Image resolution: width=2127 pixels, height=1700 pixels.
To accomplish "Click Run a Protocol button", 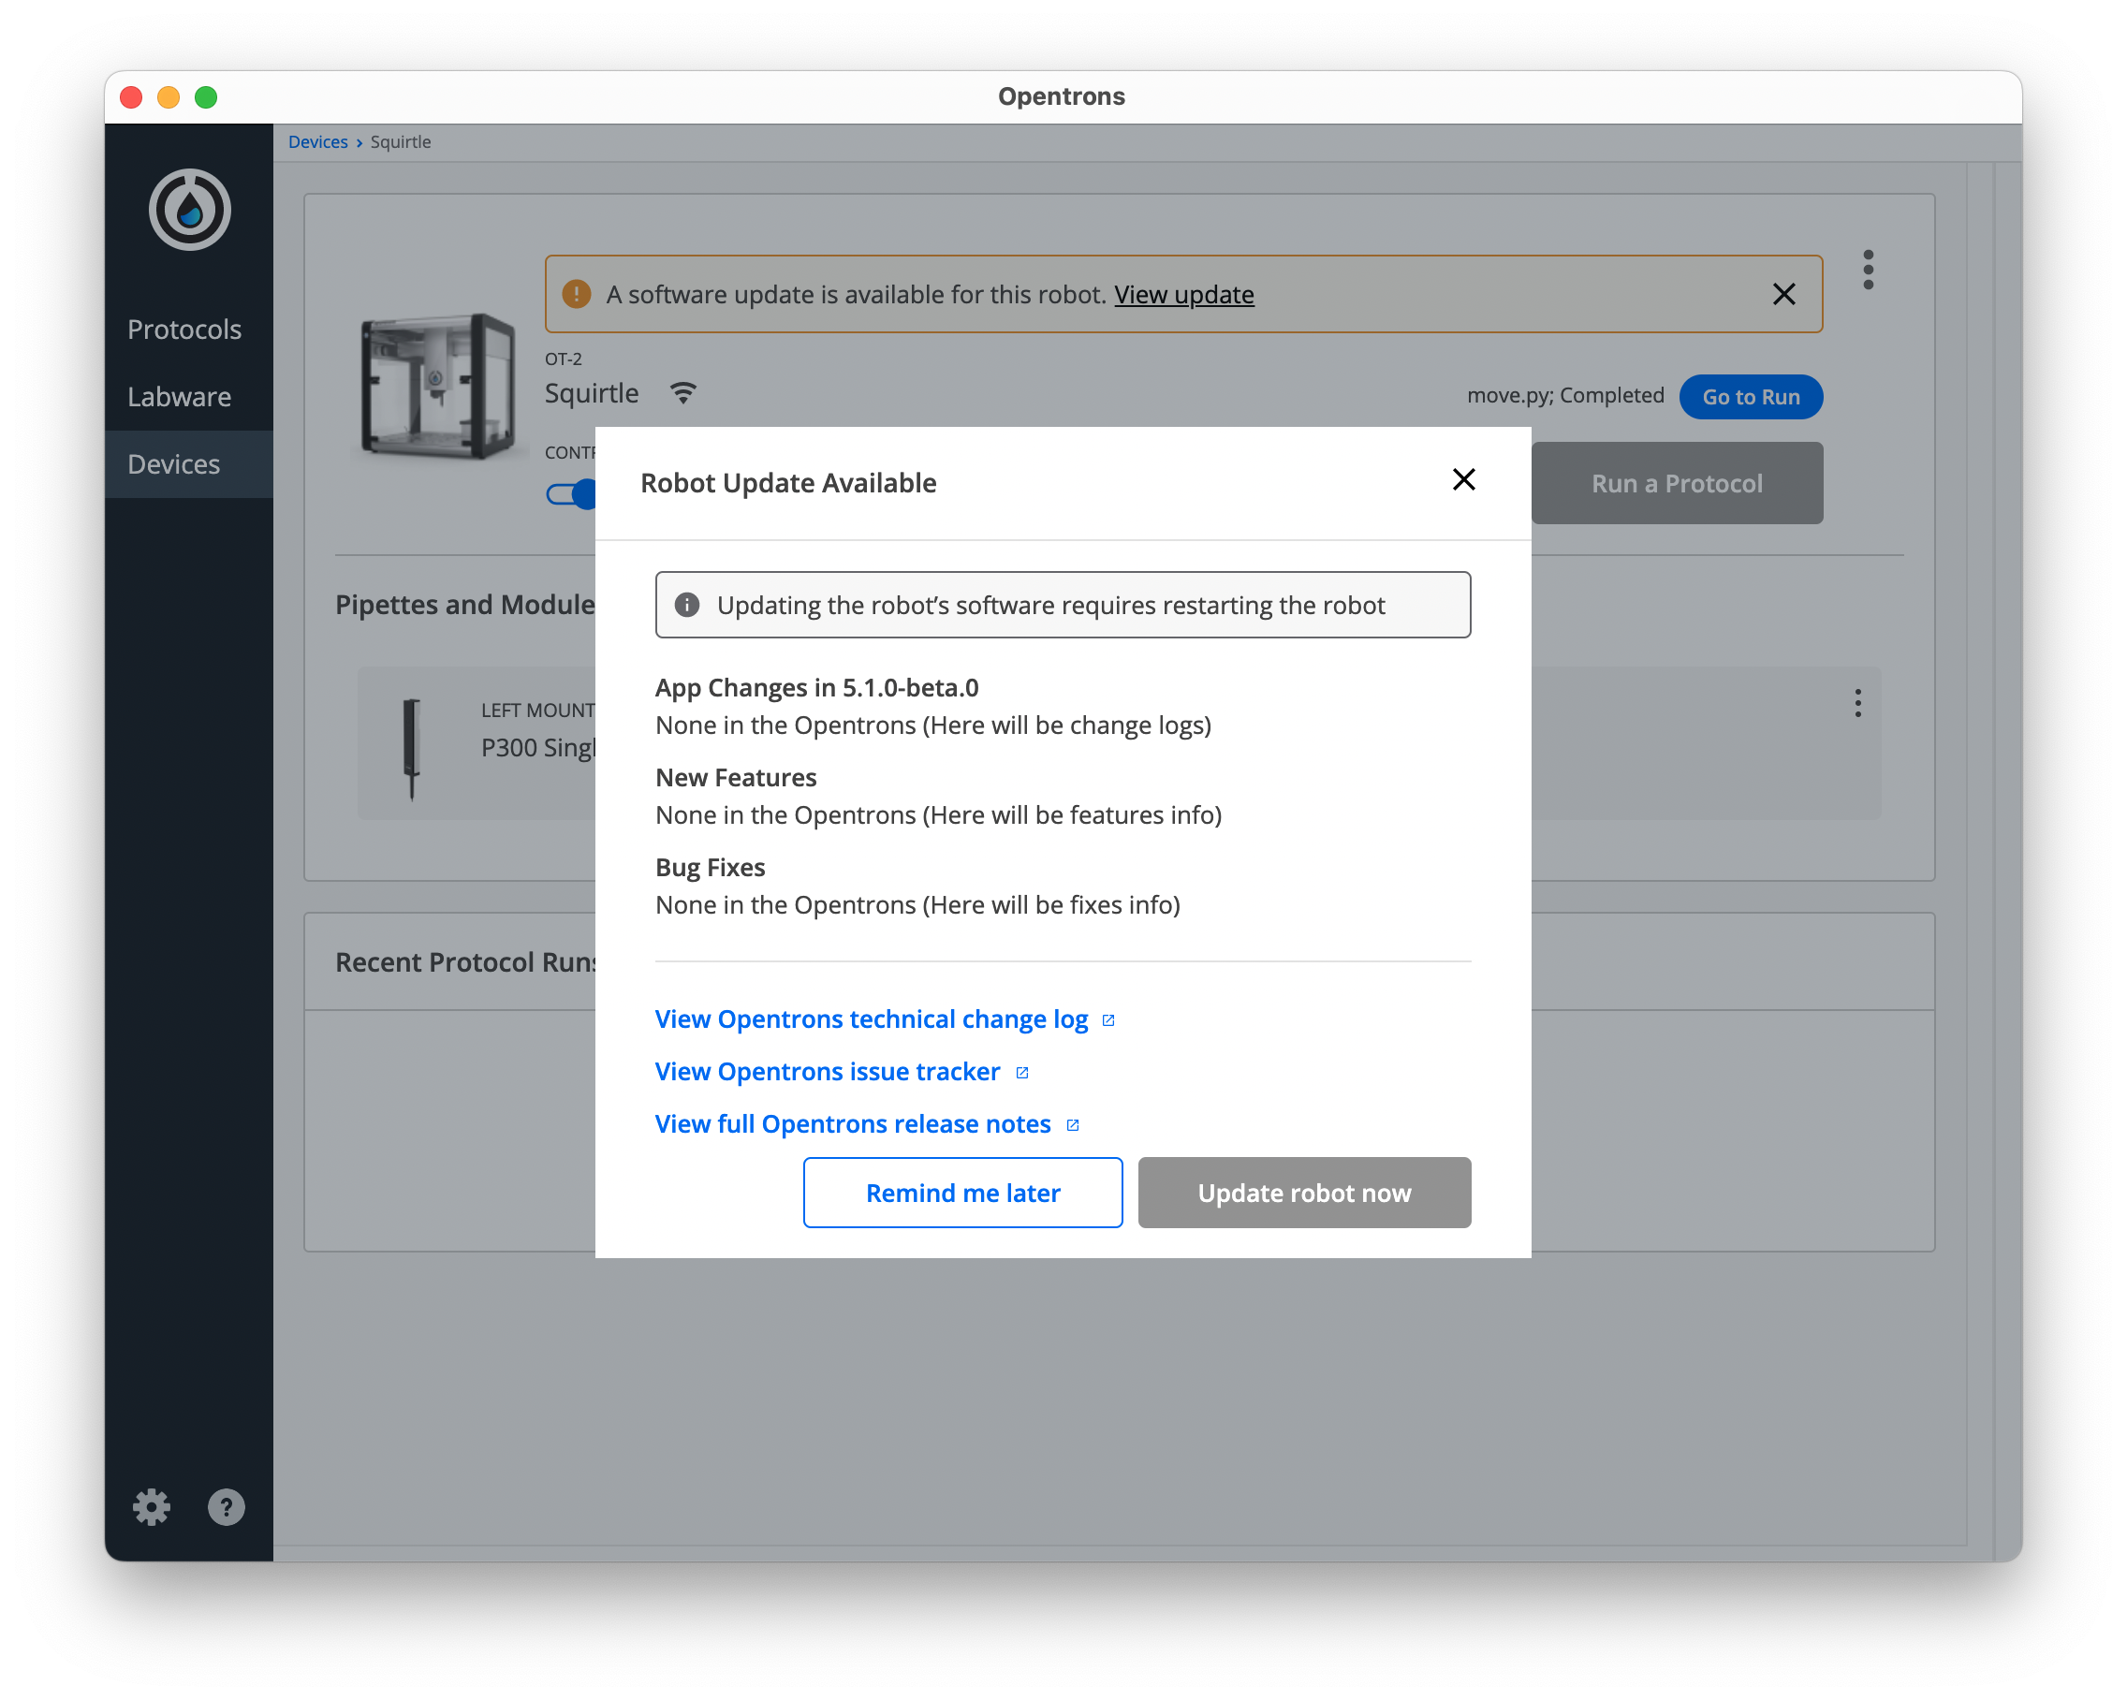I will click(1676, 483).
